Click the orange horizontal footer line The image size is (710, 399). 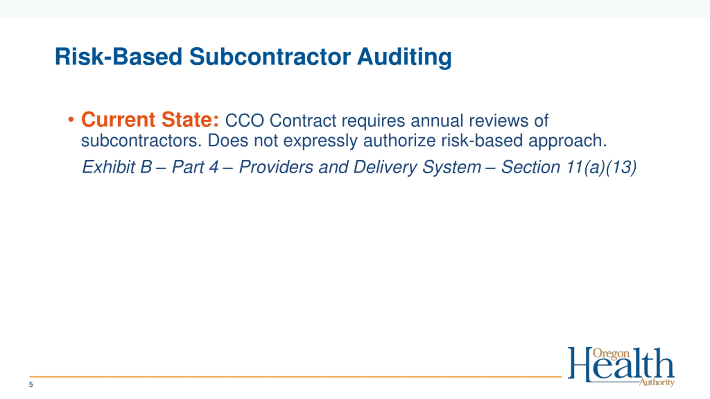(x=295, y=377)
